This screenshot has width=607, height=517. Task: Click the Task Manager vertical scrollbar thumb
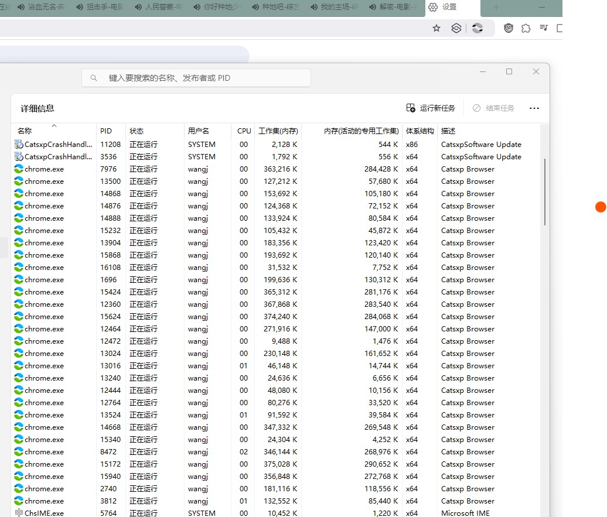point(545,191)
